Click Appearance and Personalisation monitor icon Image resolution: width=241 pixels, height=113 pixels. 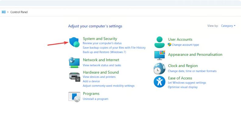(160, 55)
